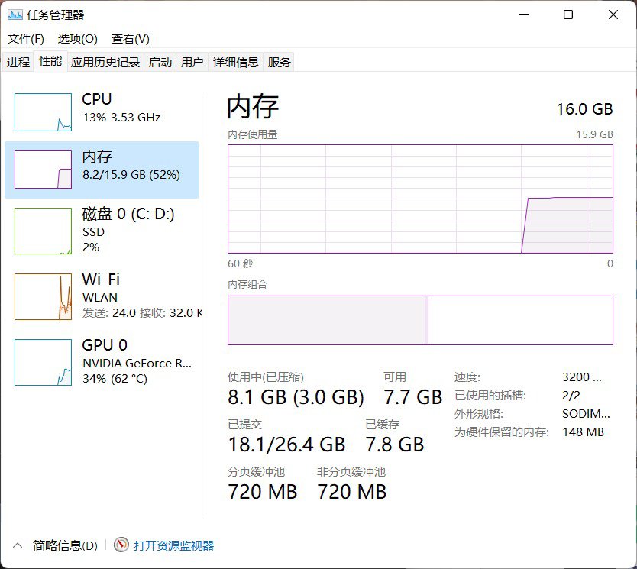Click the 内存组合 memory composition bar
Screen dimensions: 637x569
(421, 321)
